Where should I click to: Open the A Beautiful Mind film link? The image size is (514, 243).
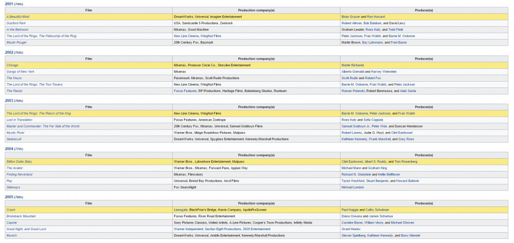coord(19,16)
